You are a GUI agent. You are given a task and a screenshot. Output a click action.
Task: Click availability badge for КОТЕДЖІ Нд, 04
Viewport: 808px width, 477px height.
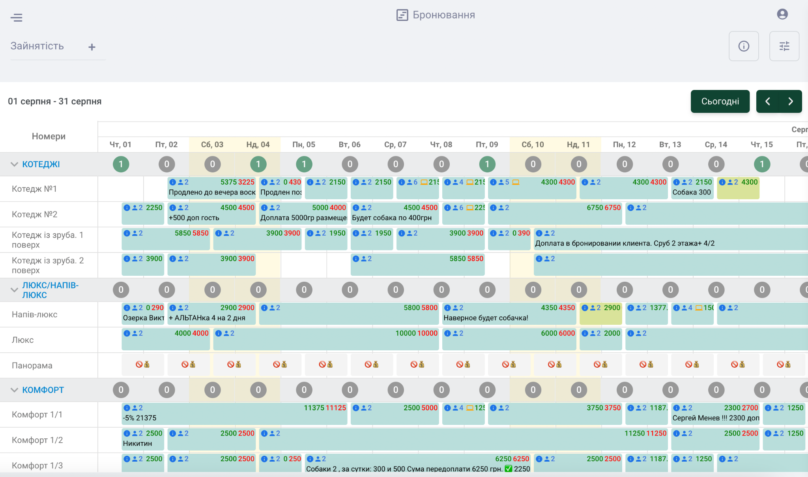click(x=258, y=164)
